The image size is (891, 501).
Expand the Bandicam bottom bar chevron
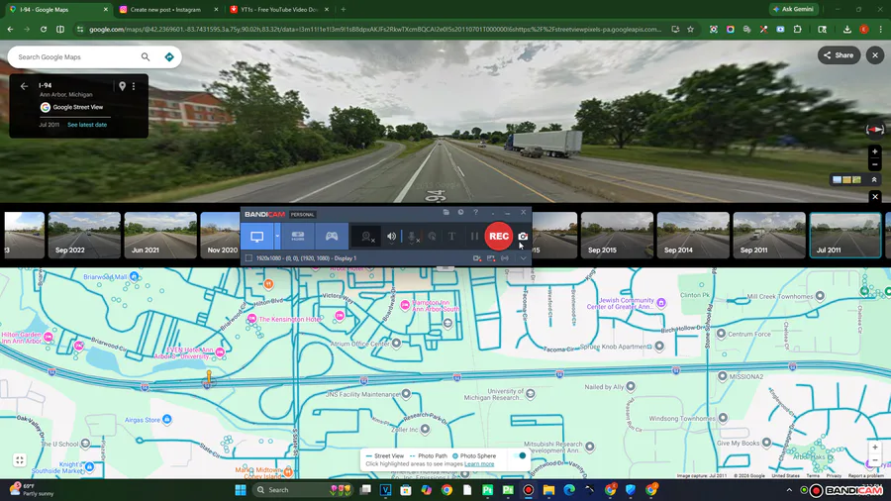click(523, 258)
